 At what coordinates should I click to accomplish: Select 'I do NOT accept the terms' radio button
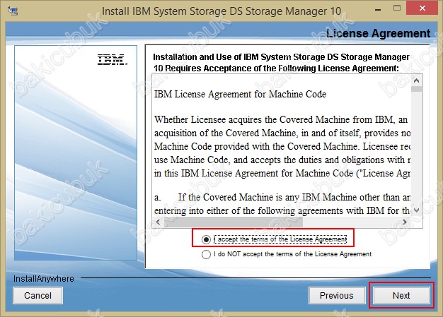(x=206, y=254)
